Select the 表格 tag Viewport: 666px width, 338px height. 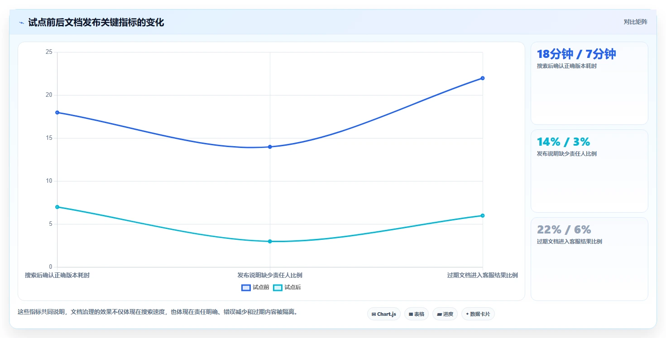[417, 314]
